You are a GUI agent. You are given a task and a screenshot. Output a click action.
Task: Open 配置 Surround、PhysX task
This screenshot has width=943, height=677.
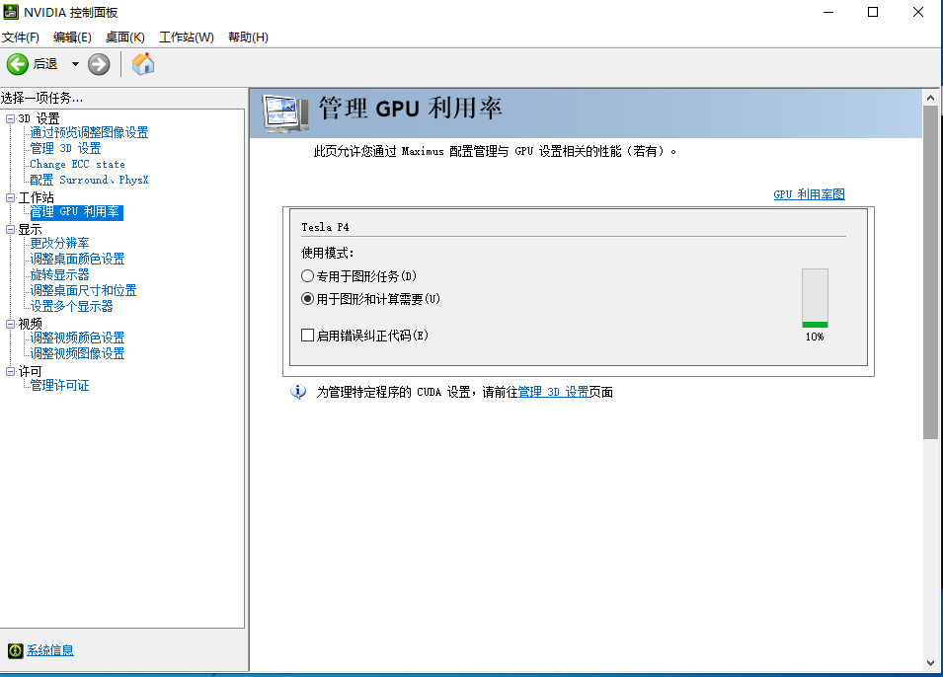pos(89,180)
